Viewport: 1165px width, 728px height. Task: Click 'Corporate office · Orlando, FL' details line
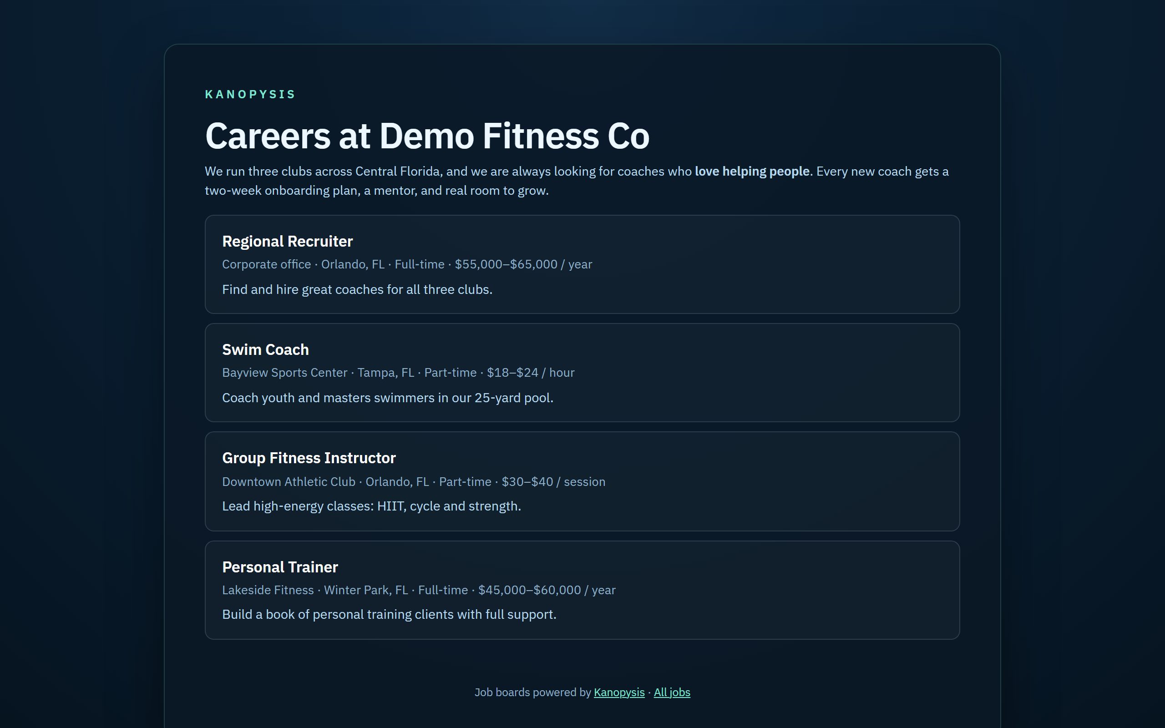pos(407,264)
